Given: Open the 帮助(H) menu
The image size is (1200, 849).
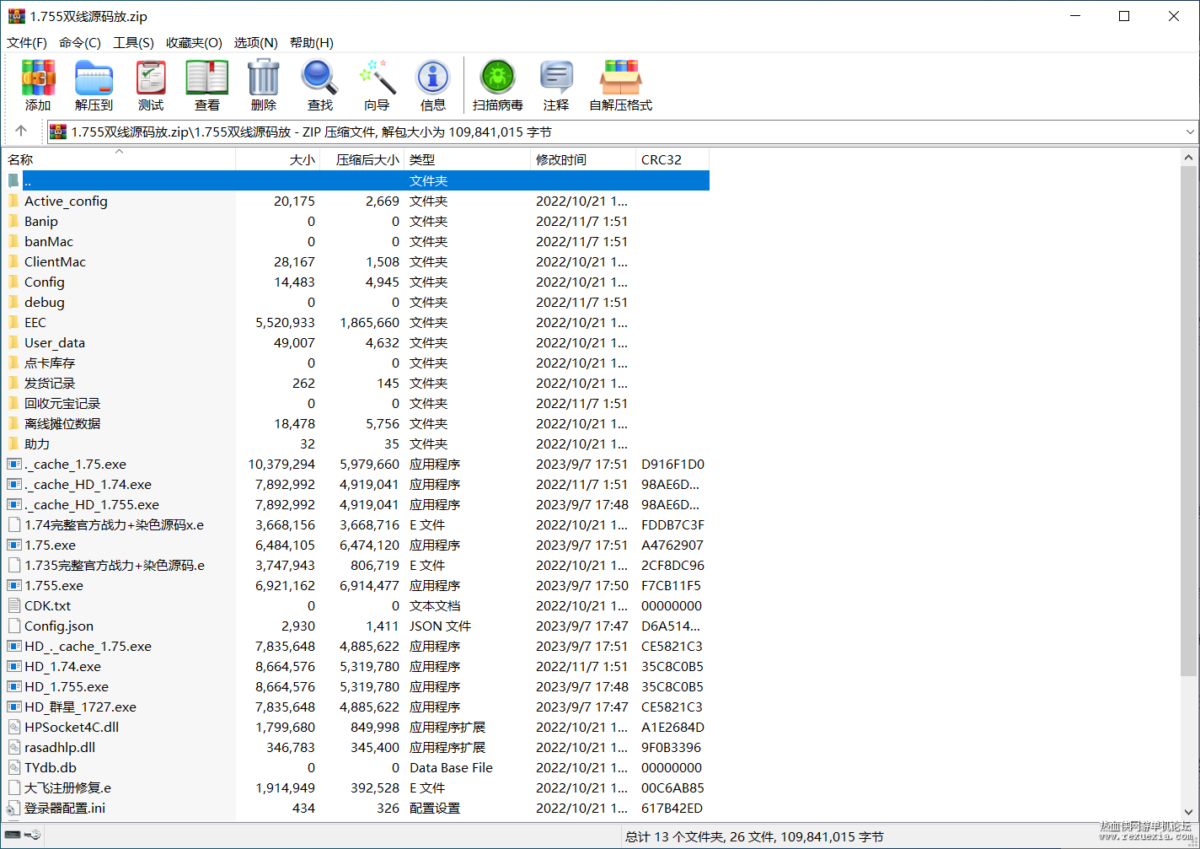Looking at the screenshot, I should click(312, 42).
